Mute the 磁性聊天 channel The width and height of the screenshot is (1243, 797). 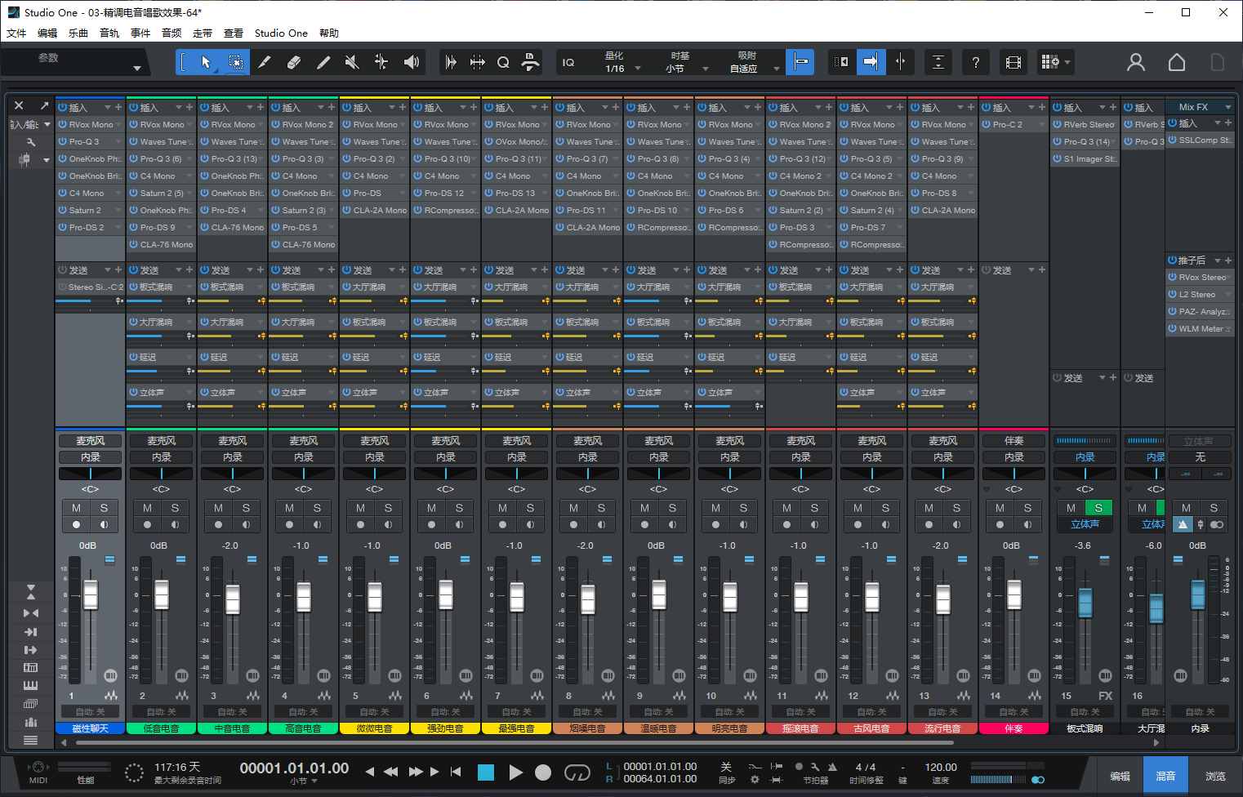pos(76,508)
